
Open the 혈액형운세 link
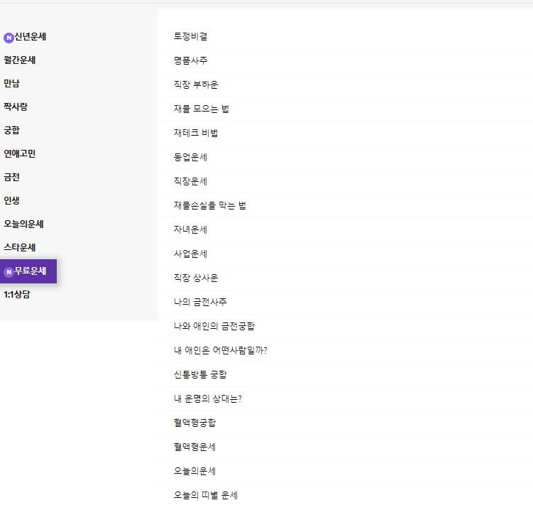(x=194, y=447)
